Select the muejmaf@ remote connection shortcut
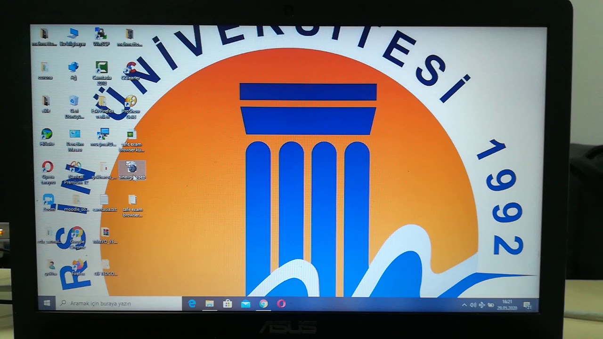 103,137
